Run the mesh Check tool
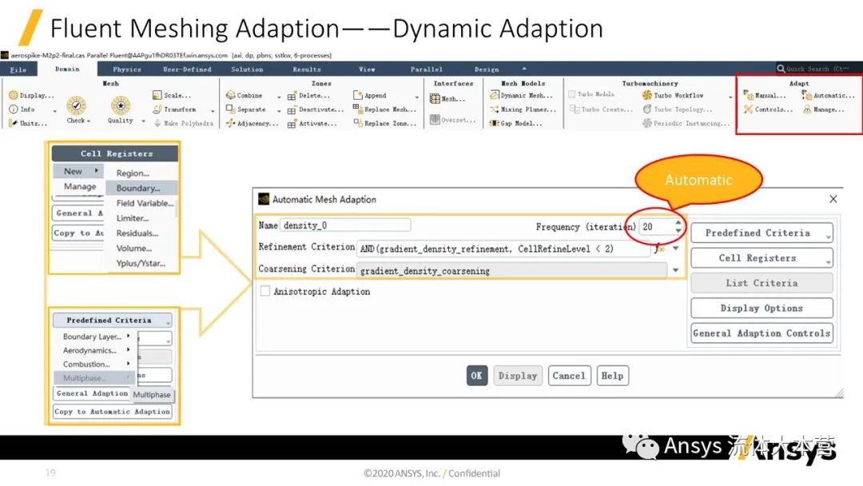863x486 pixels. (x=76, y=108)
